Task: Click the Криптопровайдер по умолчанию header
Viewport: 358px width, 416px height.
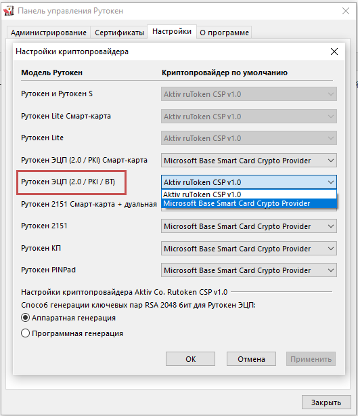Action: click(225, 72)
